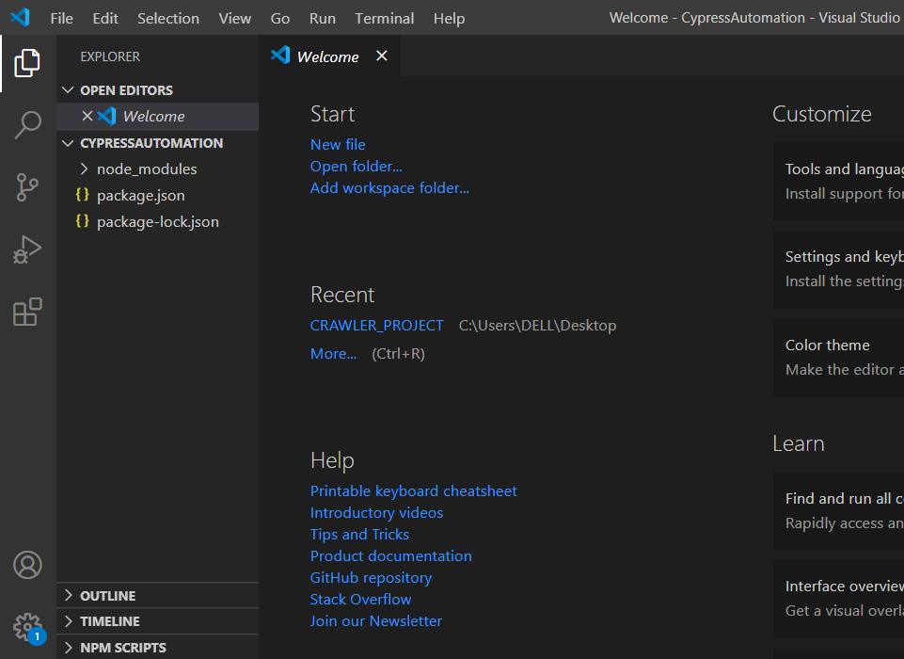The height and width of the screenshot is (659, 904).
Task: Close the Welcome tab with its X
Action: point(382,56)
